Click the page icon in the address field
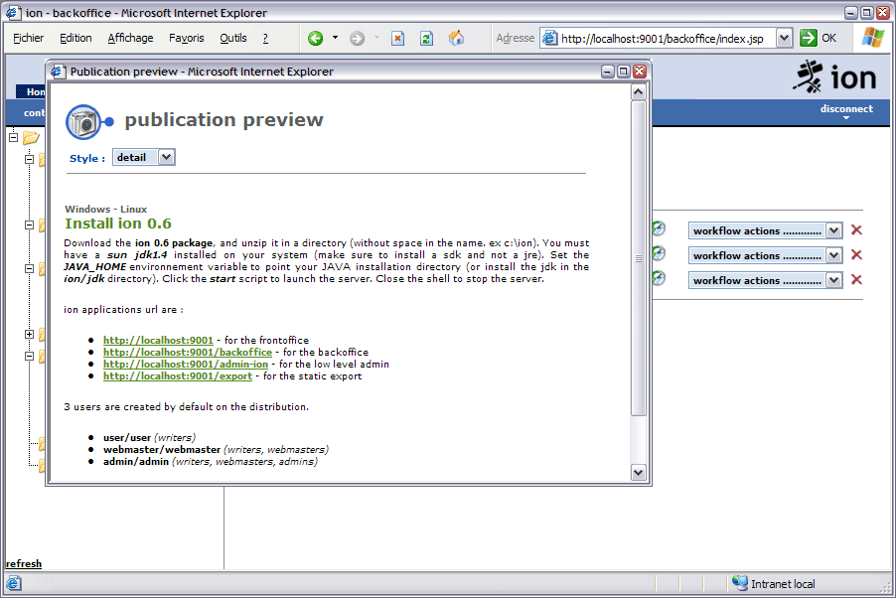This screenshot has width=896, height=598. coord(549,39)
